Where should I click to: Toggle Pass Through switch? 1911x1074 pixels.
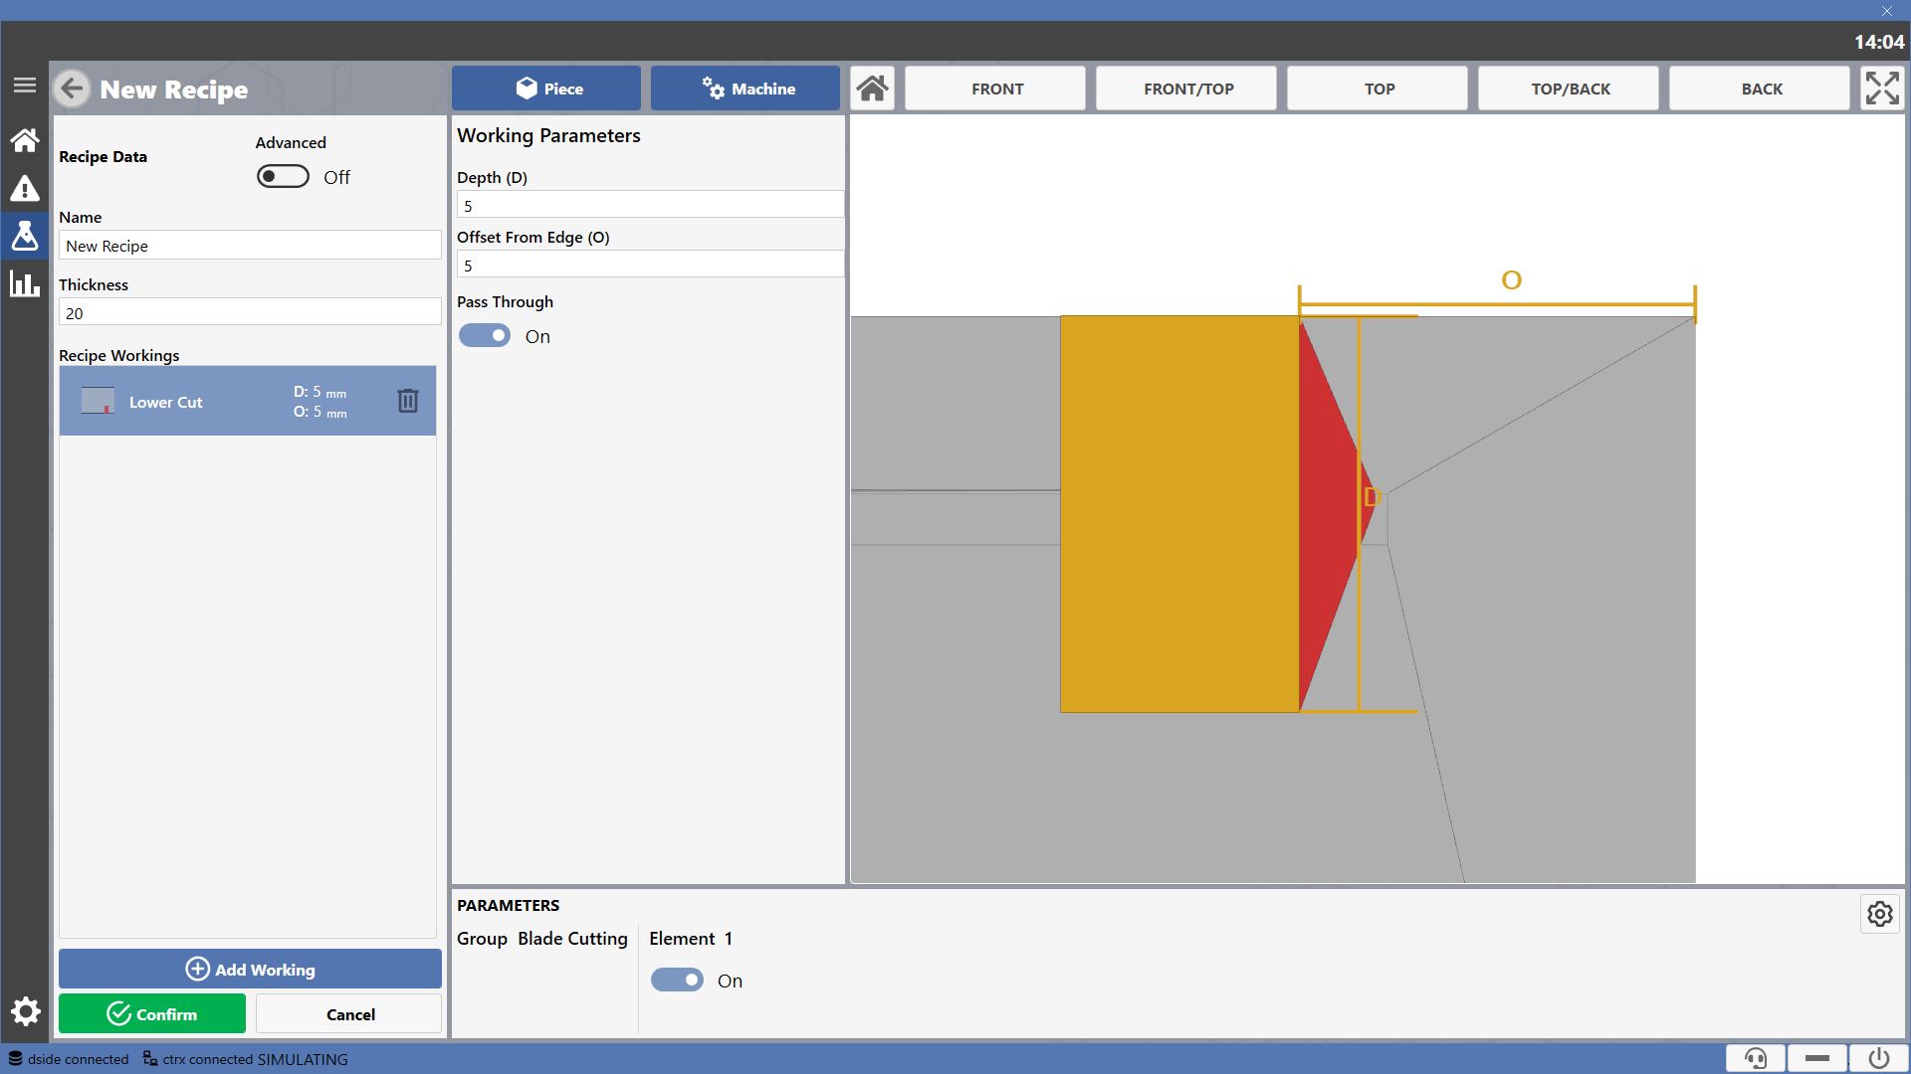[485, 336]
